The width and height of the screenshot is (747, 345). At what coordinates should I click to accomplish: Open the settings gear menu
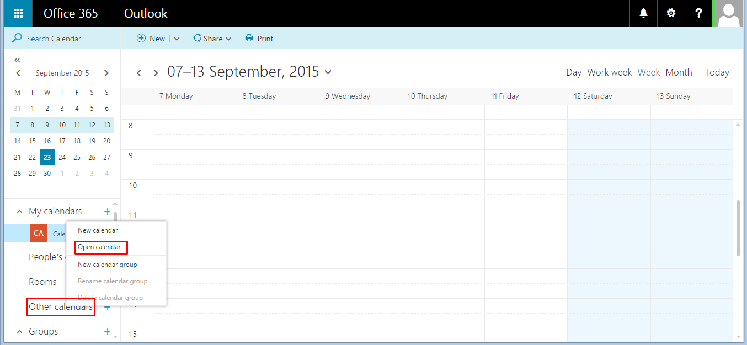coord(671,13)
